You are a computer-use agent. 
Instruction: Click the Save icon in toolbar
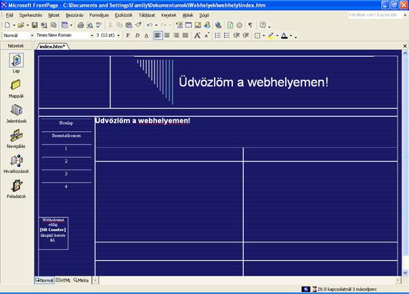point(35,25)
